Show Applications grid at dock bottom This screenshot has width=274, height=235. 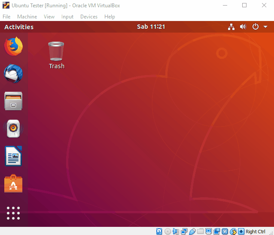(13, 213)
